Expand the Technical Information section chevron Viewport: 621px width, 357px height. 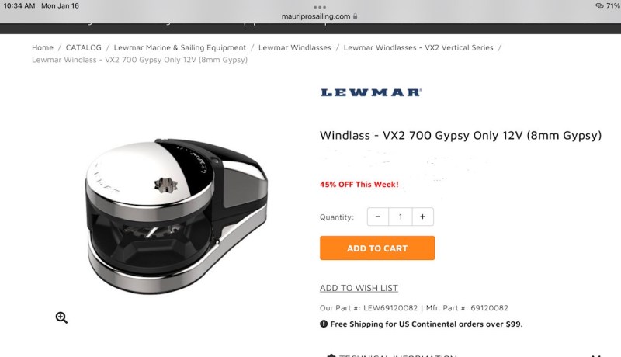pos(596,355)
